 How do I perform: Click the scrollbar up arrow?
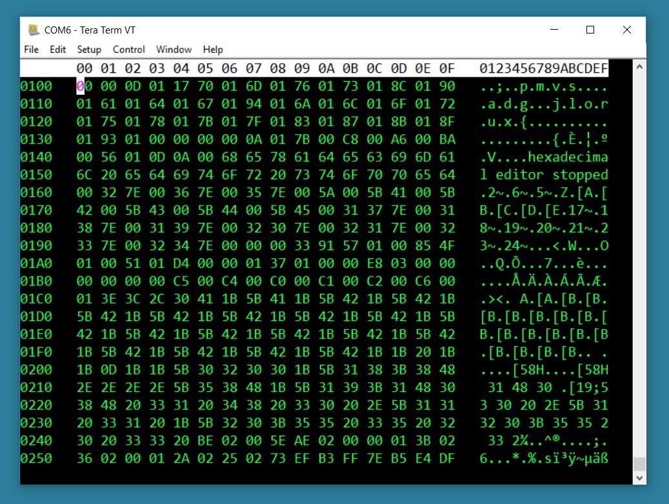639,67
